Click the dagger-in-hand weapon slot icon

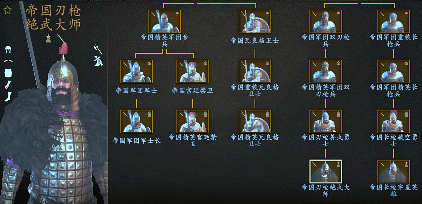click(x=98, y=61)
